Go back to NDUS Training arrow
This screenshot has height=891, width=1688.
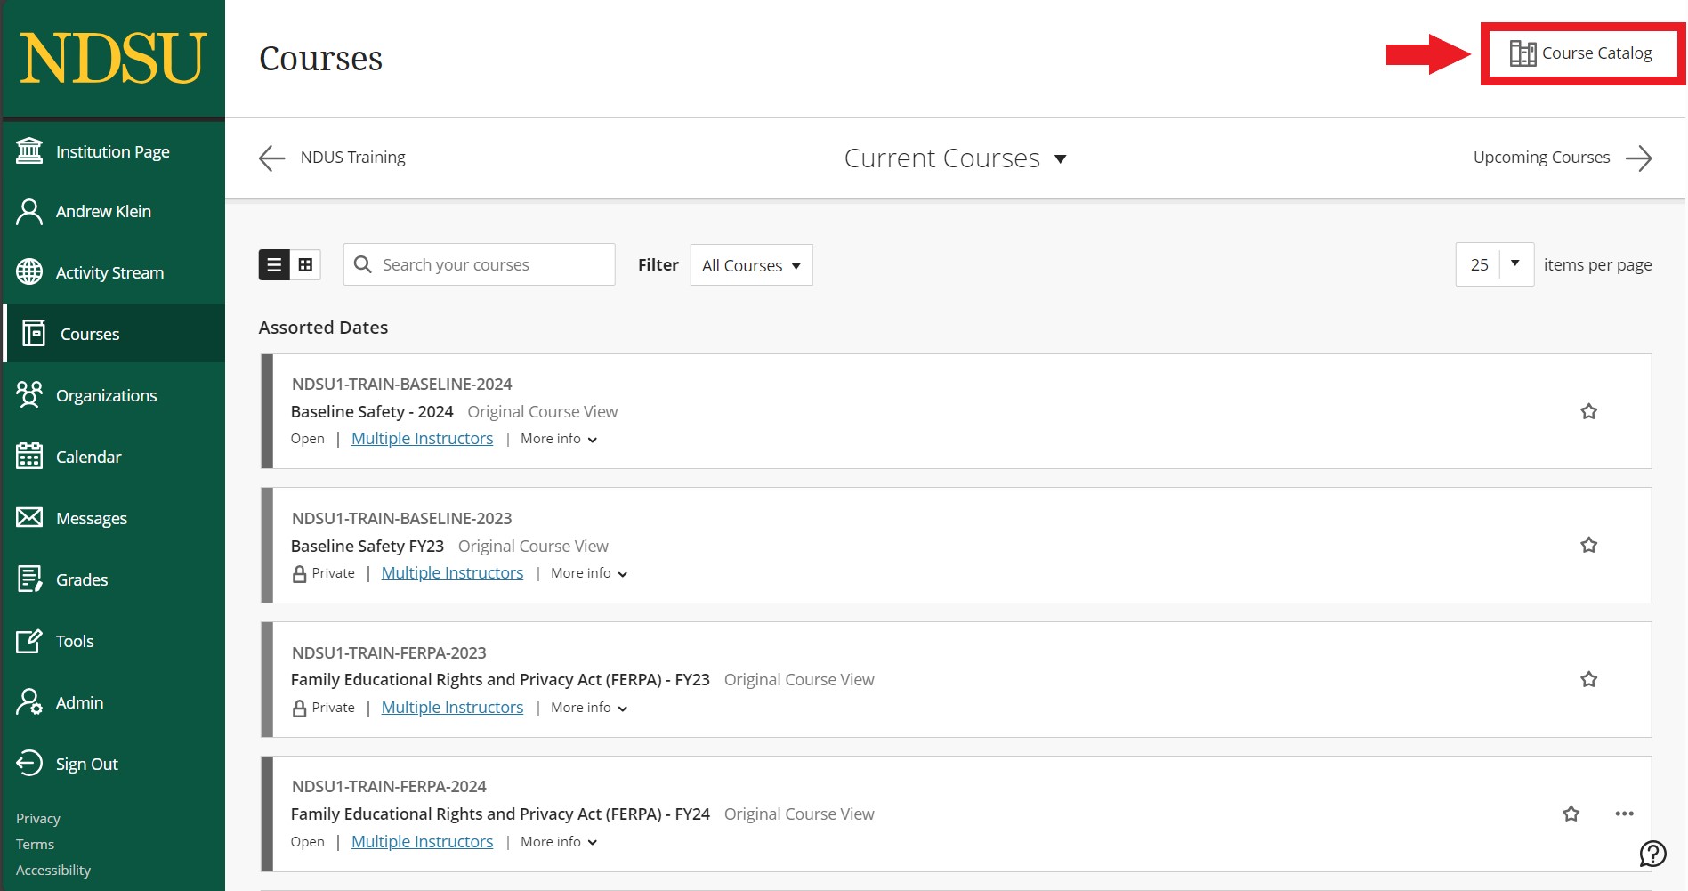point(272,158)
